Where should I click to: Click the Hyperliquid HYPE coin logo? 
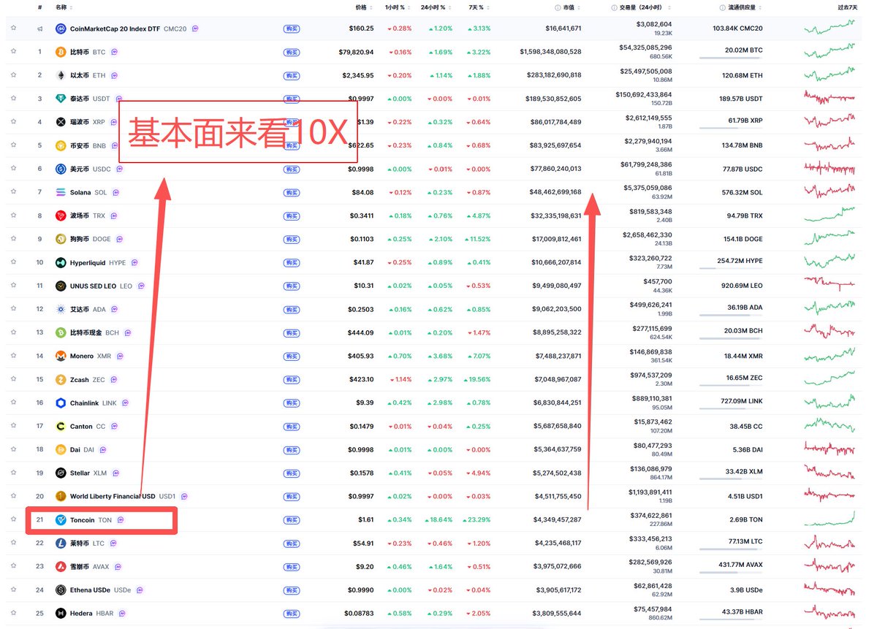[61, 262]
